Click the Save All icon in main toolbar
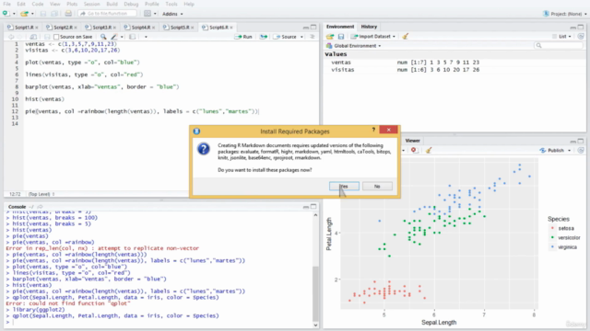The image size is (590, 331). point(54,14)
